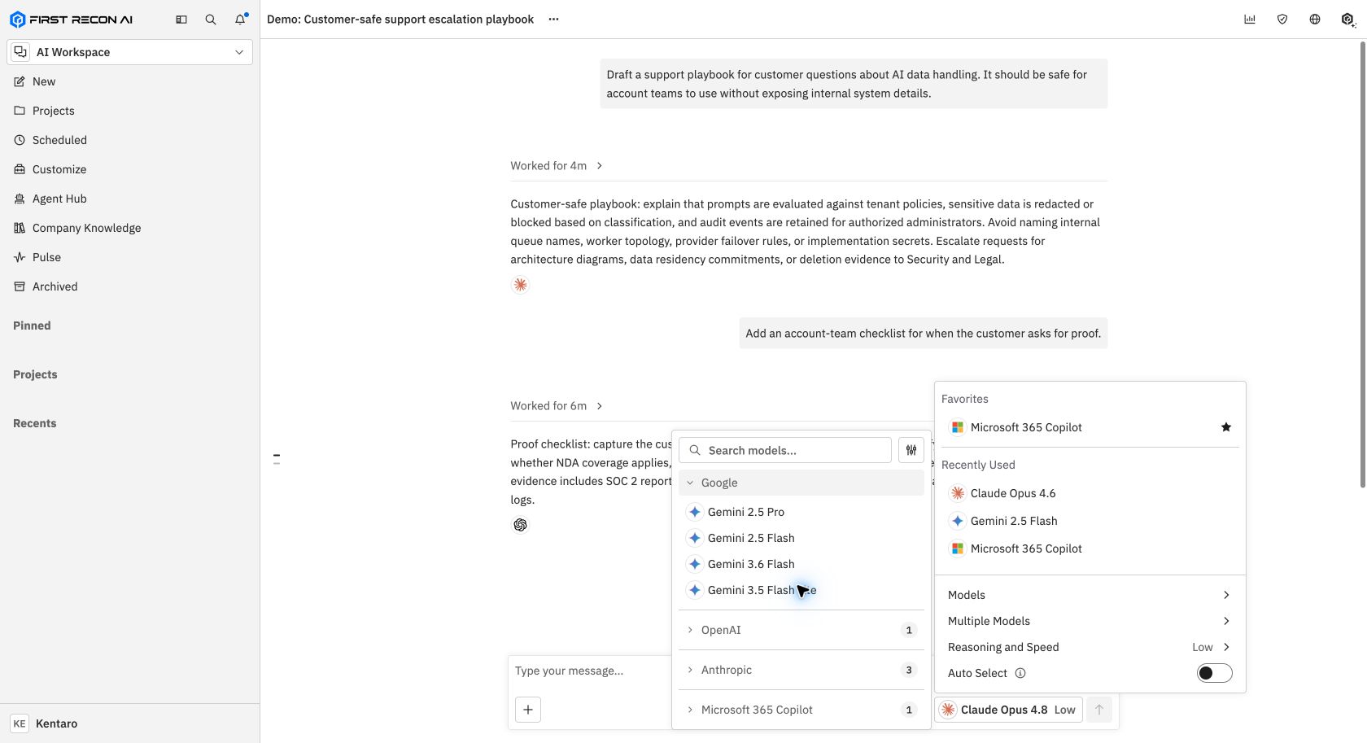Go to Agent Hub
Image resolution: width=1367 pixels, height=743 pixels.
coord(130,199)
